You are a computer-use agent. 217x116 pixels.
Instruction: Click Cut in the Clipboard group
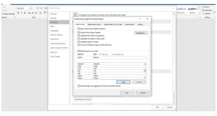tap(3, 7)
